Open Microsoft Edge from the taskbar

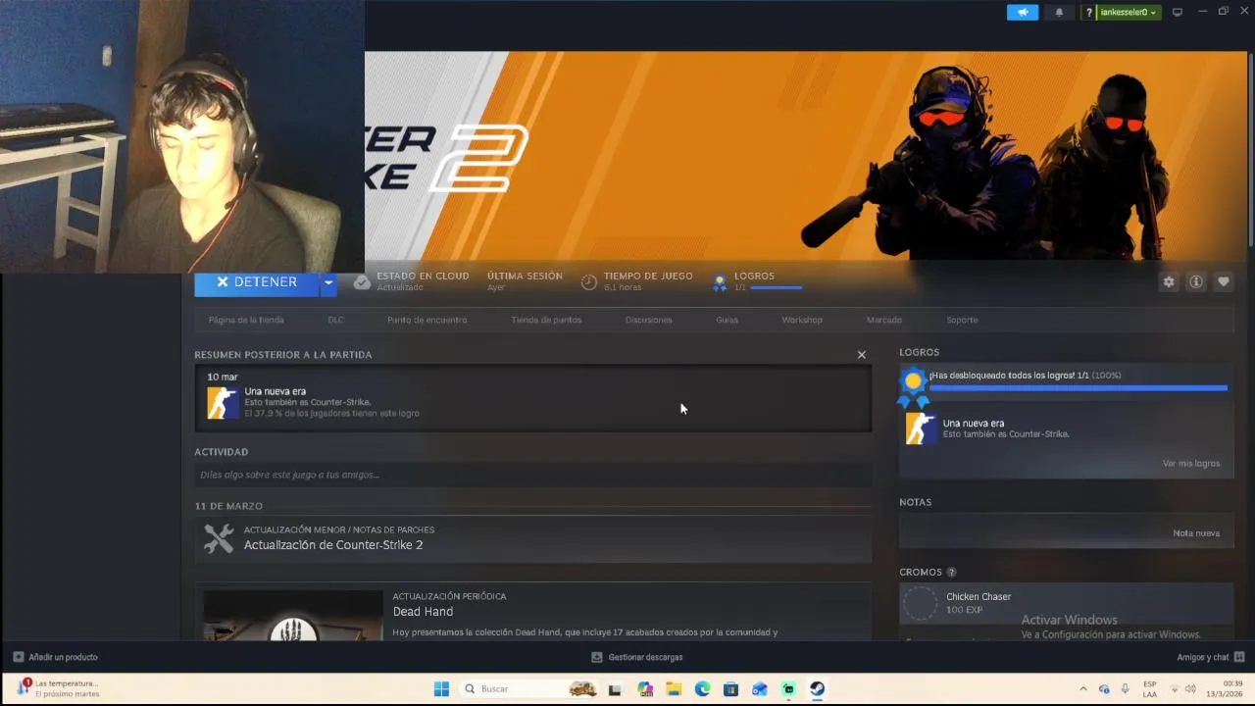pyautogui.click(x=702, y=688)
